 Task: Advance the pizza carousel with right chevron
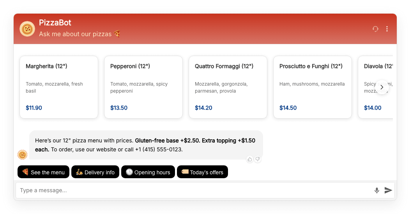pos(382,87)
